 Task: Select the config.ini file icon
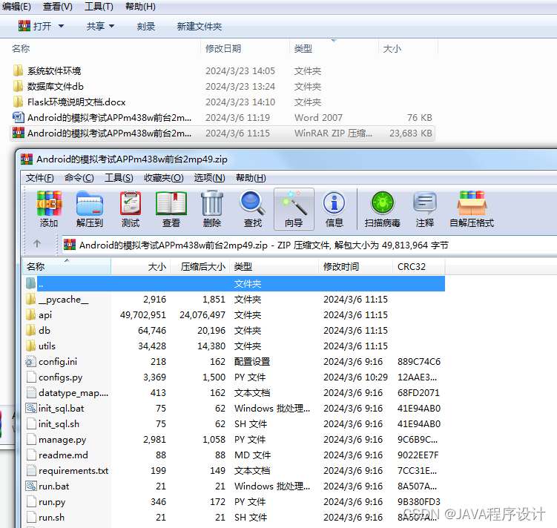pyautogui.click(x=31, y=361)
